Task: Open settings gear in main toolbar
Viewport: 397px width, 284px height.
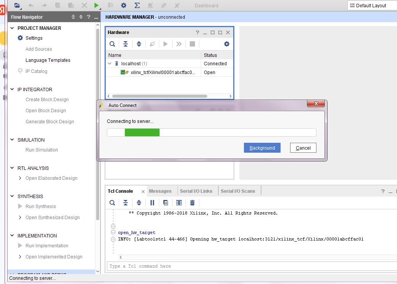Action: [124, 5]
